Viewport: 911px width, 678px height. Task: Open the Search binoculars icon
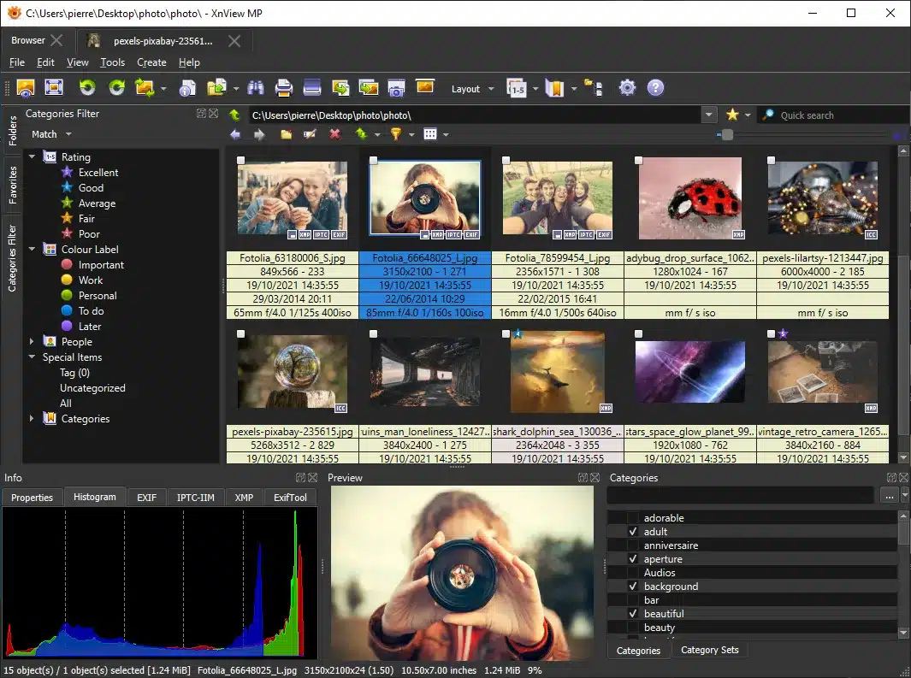pos(255,87)
